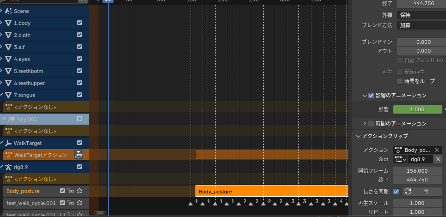Click the mesh icon next to 5.teethbotm
The image size is (446, 217).
[x=8, y=71]
